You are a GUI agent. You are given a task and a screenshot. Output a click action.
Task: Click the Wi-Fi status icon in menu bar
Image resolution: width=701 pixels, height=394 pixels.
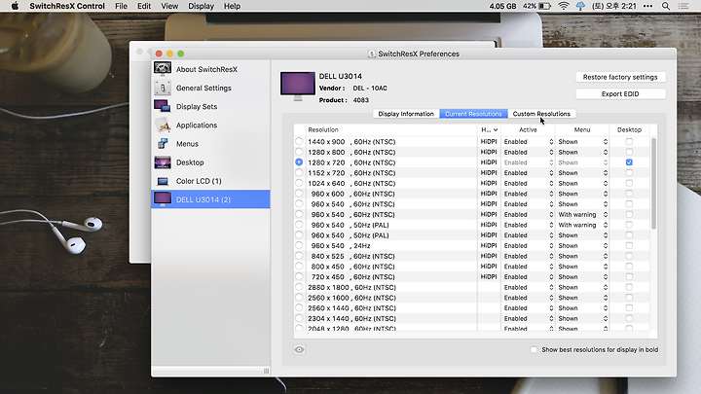[564, 6]
